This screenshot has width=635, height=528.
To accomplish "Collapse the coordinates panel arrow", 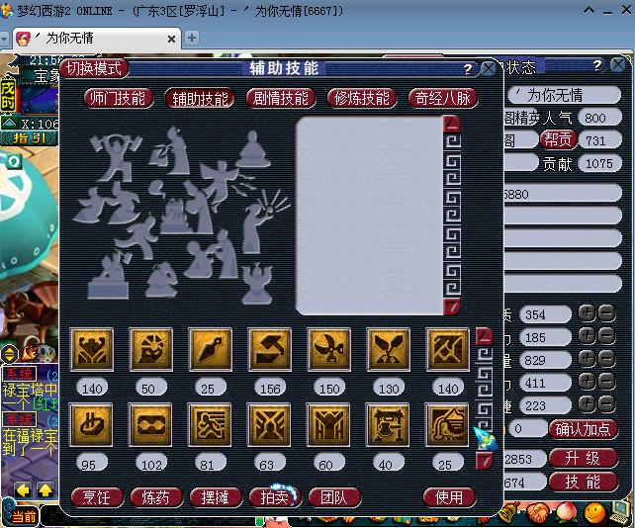I will [9, 123].
